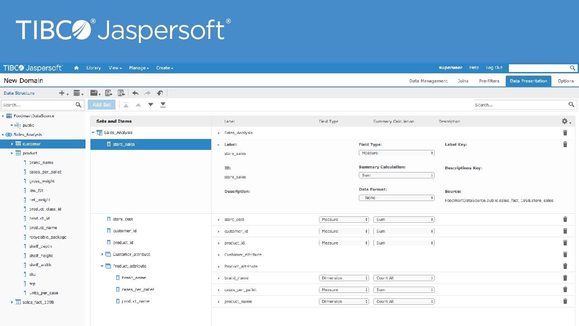Open Field Type dropdown for brand_name
Screen dimensions: 579x326
coord(344,278)
